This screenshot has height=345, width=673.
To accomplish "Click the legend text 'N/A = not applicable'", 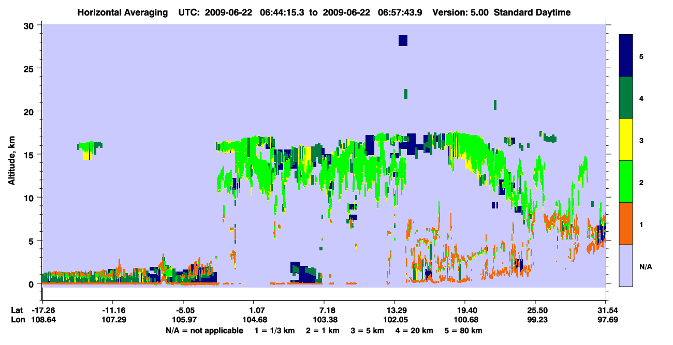I will (204, 331).
